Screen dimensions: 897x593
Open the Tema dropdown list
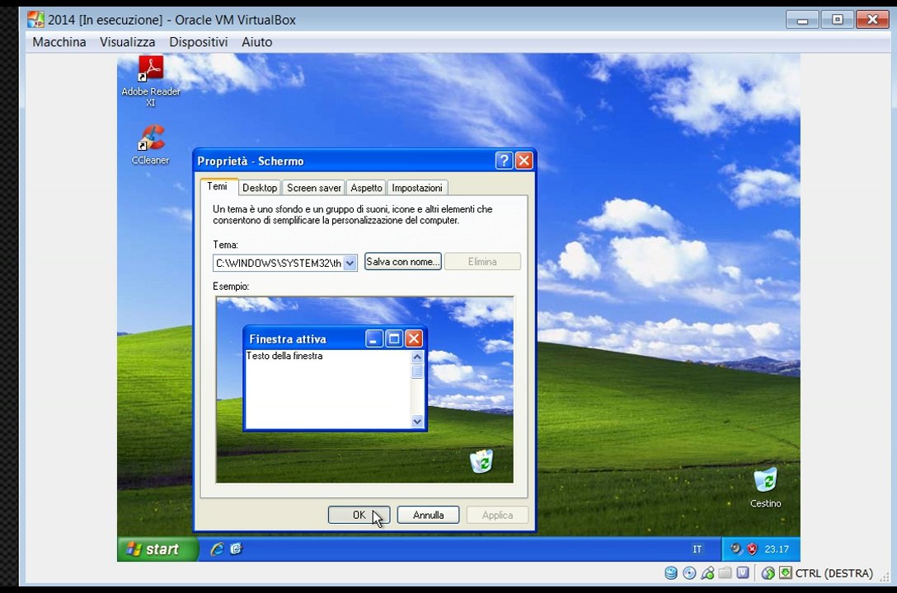pos(350,263)
